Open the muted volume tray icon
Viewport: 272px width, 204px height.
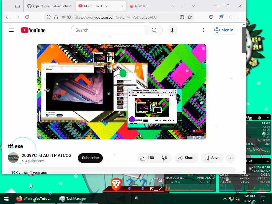(238, 199)
